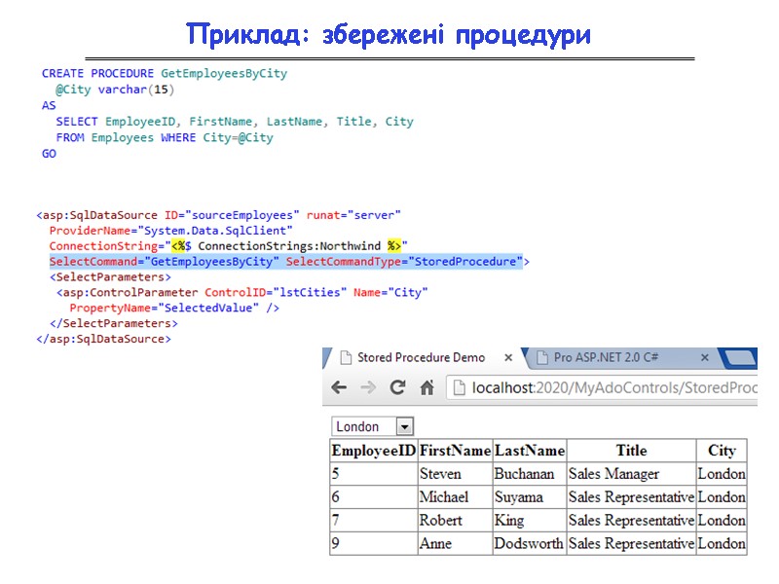Select the cell with EmployeeID 5

tap(374, 474)
